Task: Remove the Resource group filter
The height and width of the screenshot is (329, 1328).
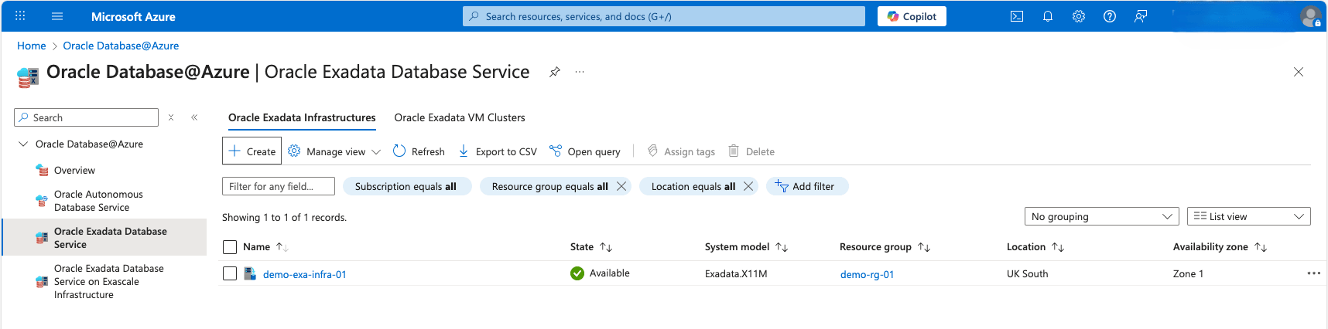Action: coord(621,186)
